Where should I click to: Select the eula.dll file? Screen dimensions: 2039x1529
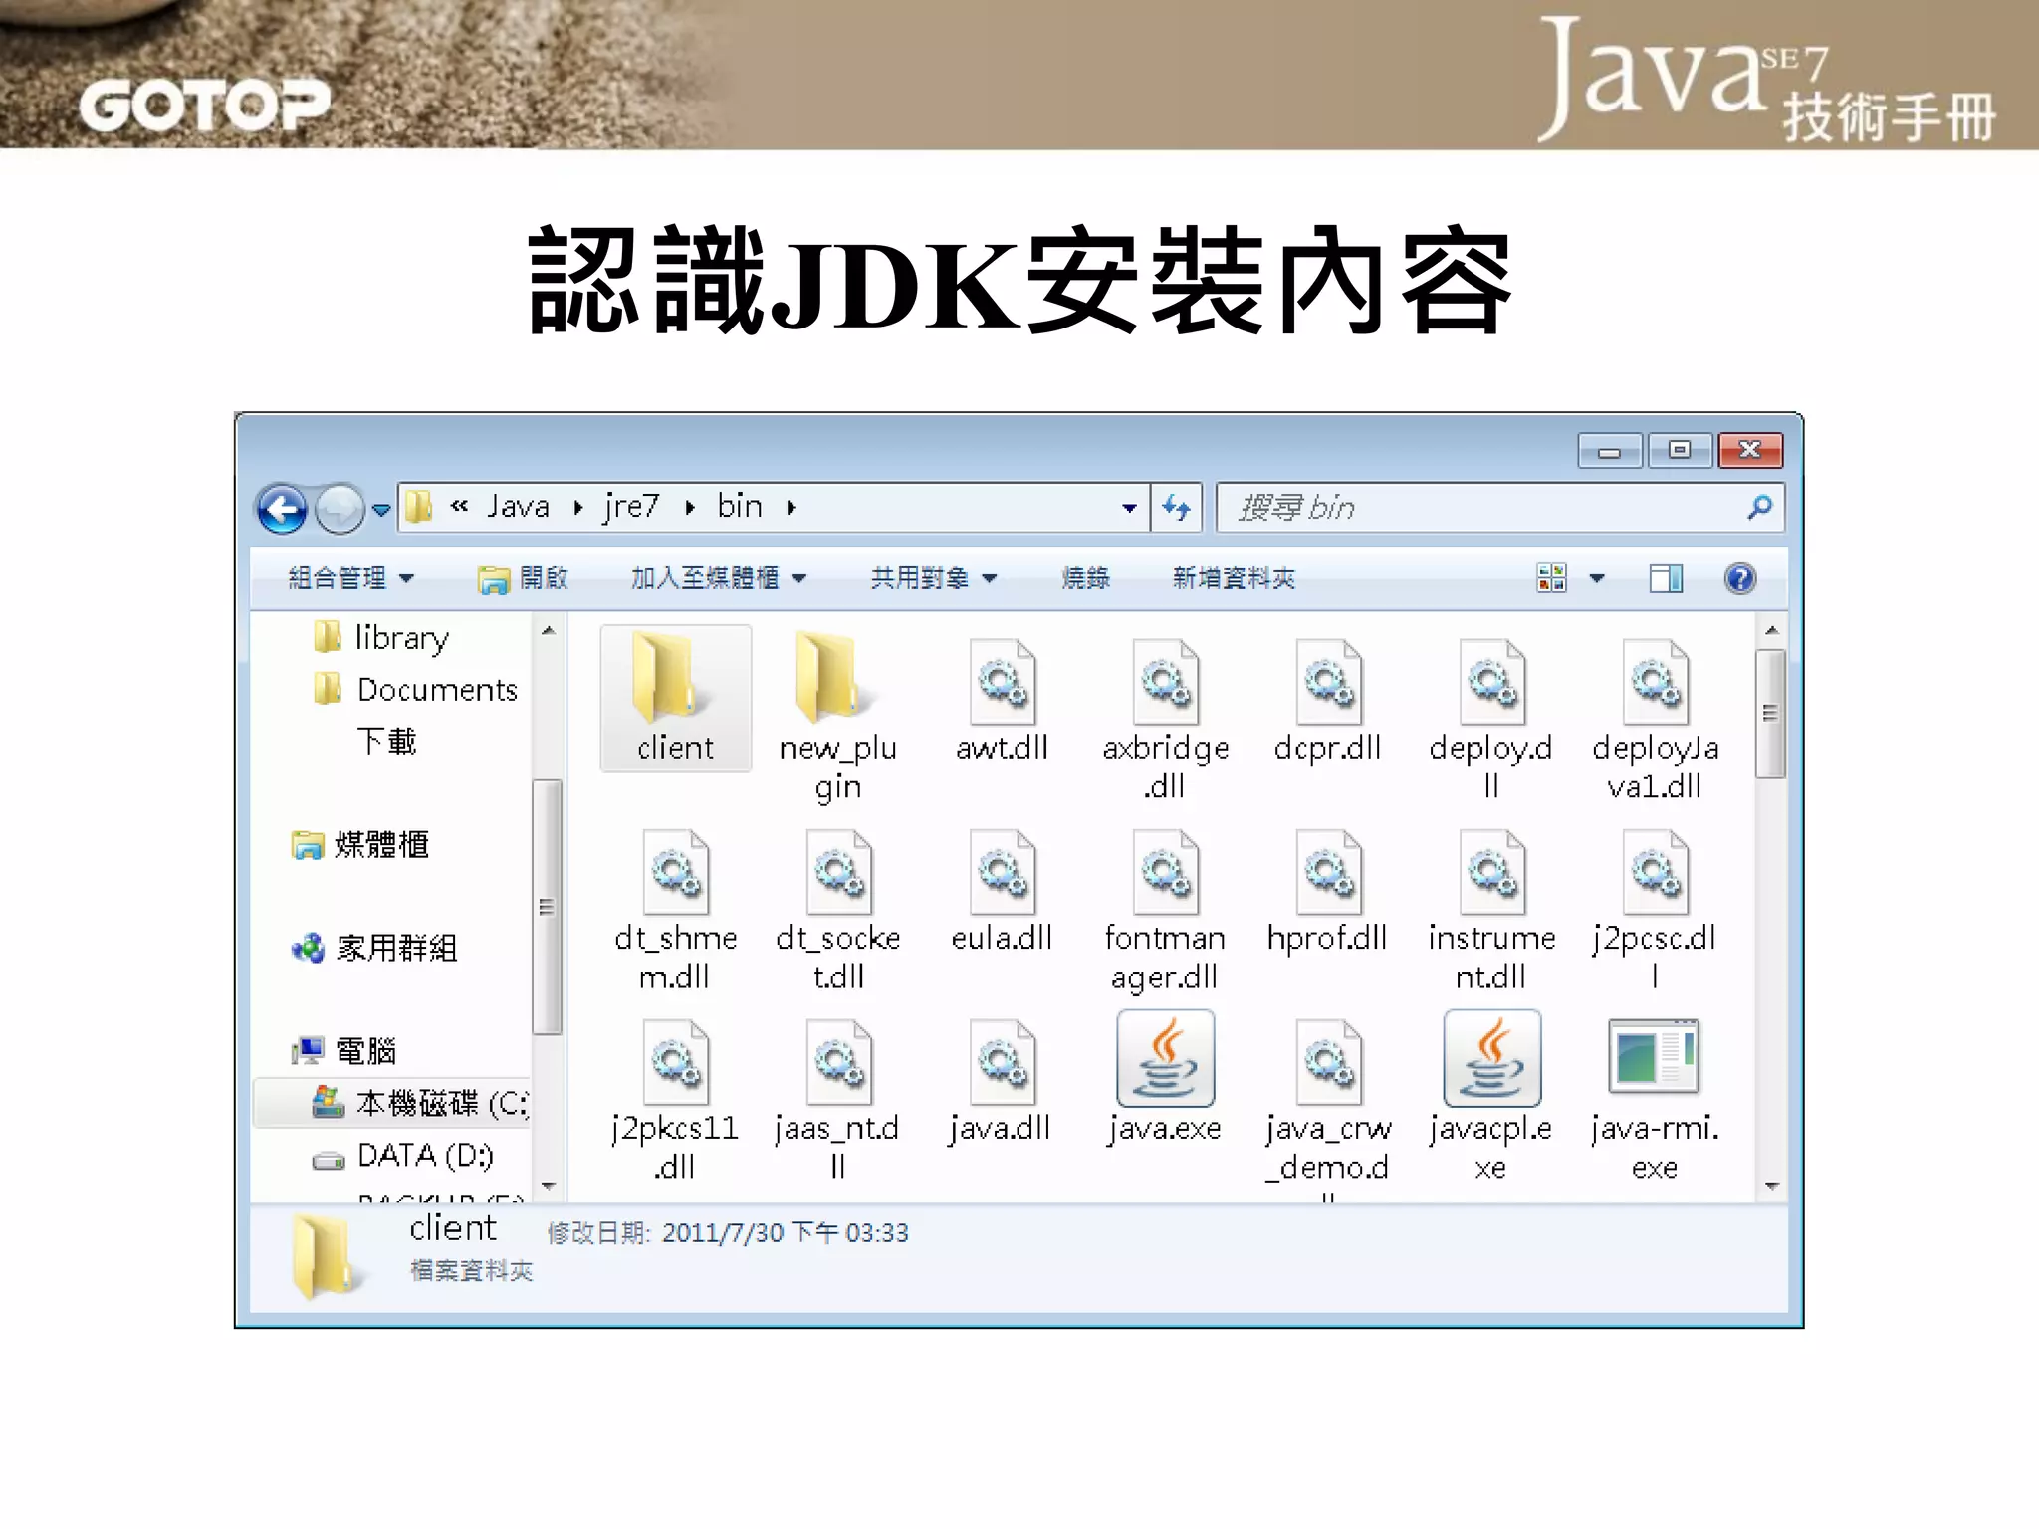1002,890
